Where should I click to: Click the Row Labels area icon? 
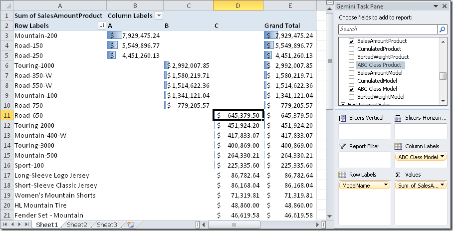point(342,175)
